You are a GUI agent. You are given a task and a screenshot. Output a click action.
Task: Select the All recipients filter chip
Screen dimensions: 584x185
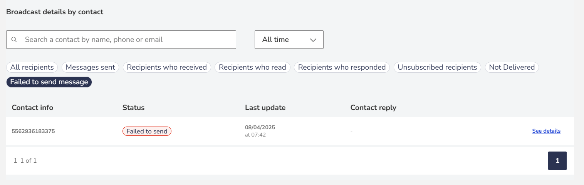(32, 67)
